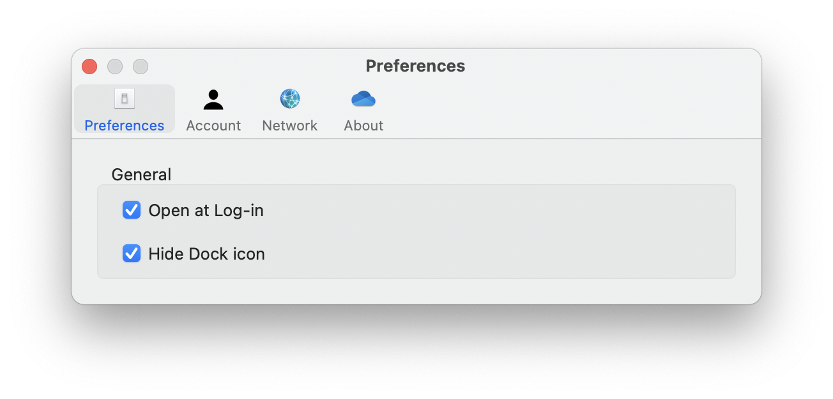Click the light switch Preferences icon

click(x=125, y=99)
